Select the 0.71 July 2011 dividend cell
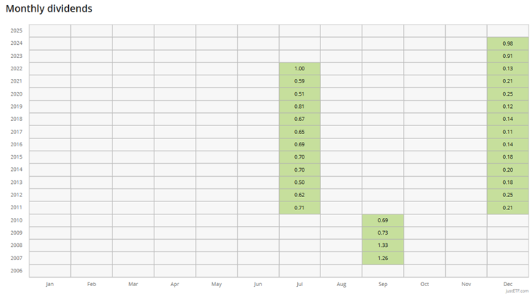Viewport: 532px width, 297px height. click(x=299, y=207)
